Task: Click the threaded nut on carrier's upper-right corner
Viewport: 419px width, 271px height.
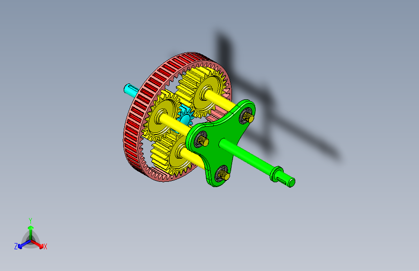Action: pyautogui.click(x=248, y=117)
